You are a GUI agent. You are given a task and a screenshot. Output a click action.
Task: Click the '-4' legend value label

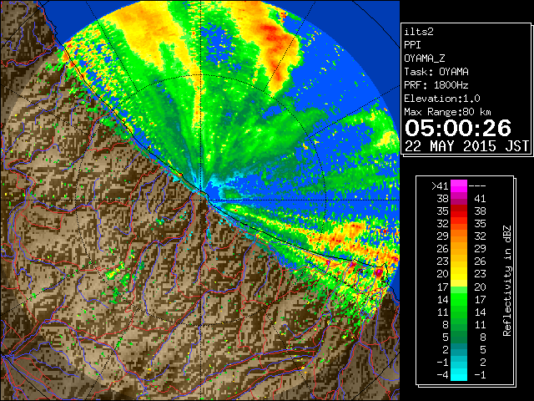pyautogui.click(x=442, y=374)
